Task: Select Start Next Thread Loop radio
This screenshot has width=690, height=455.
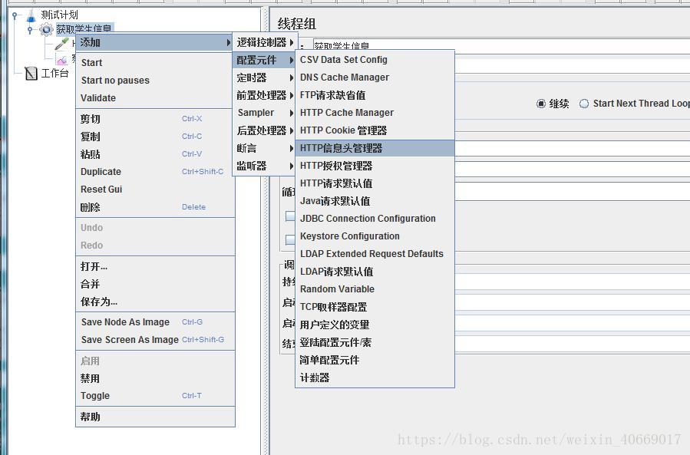Action: click(583, 104)
